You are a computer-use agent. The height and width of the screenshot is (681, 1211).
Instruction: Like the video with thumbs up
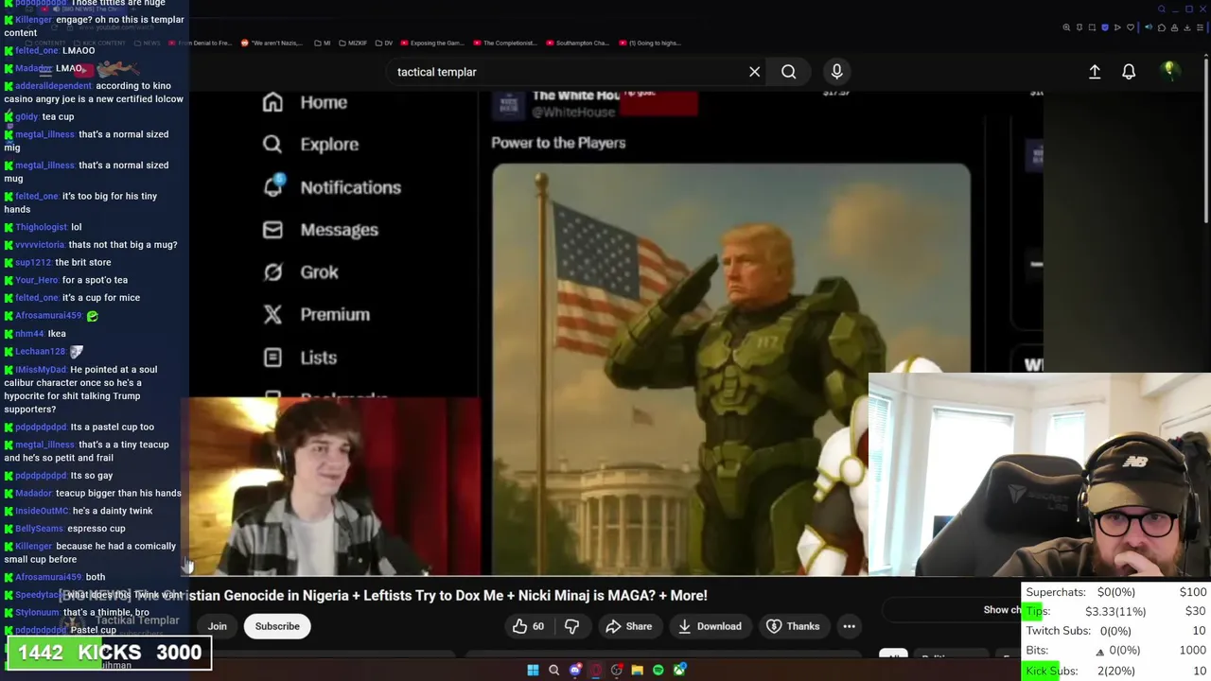coord(528,626)
